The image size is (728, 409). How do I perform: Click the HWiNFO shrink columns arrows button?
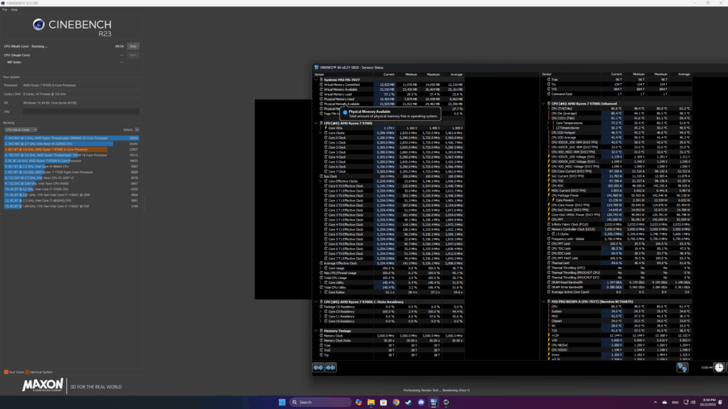point(331,368)
